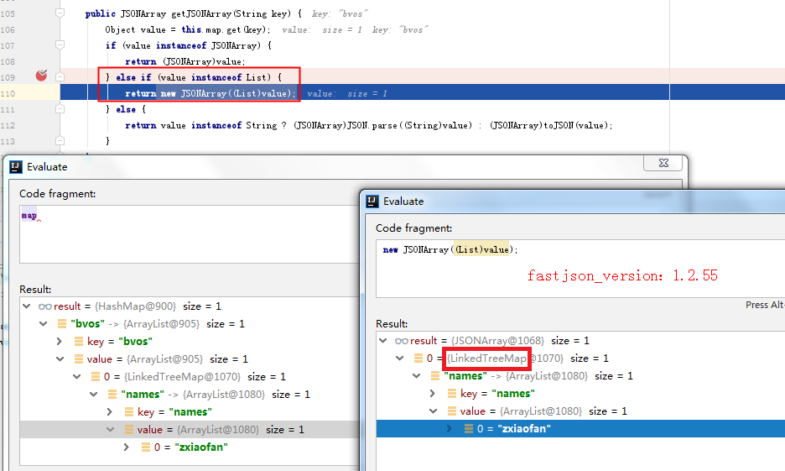
Task: Collapse the "names" ArrayList@1080 entry in left dialog
Action: 94,395
